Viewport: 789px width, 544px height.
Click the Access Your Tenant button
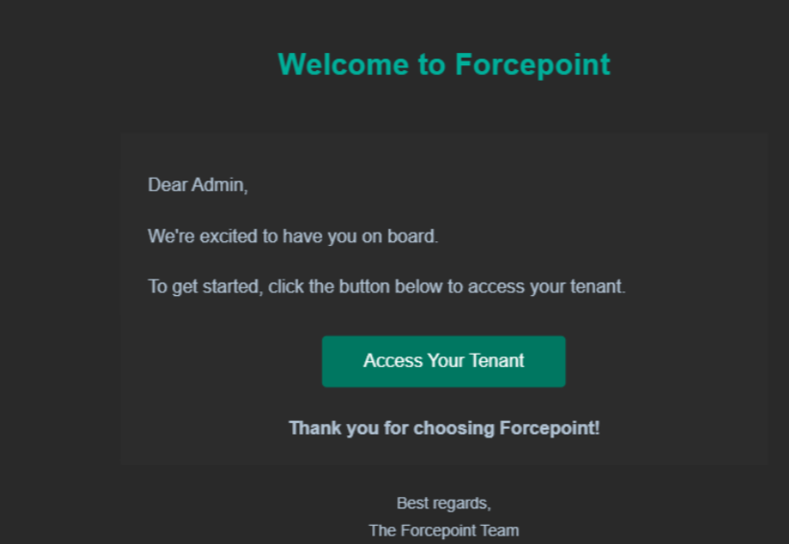(x=443, y=361)
